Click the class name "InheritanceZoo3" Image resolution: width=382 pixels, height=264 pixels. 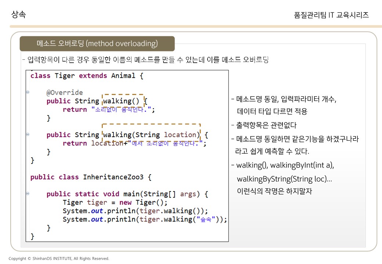[x=113, y=177]
